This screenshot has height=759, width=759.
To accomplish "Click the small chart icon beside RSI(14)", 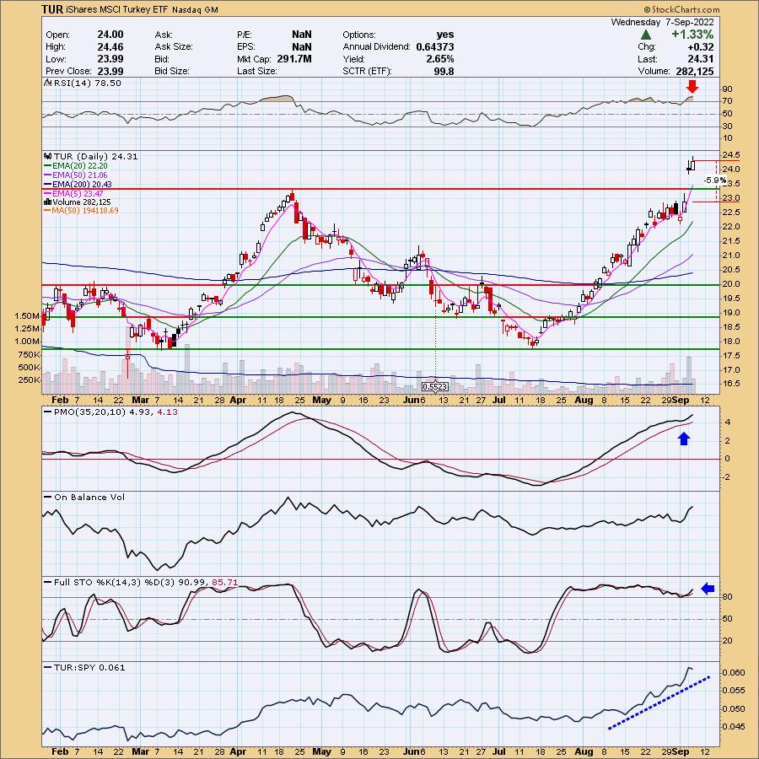I will (47, 83).
